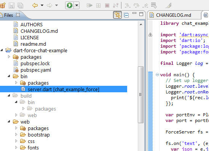Click the "import 'dart:io';" line
The width and height of the screenshot is (209, 151).
point(183,40)
